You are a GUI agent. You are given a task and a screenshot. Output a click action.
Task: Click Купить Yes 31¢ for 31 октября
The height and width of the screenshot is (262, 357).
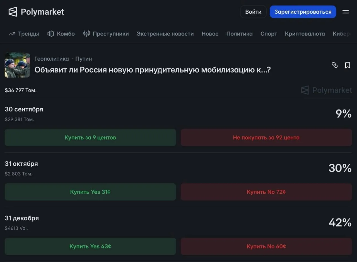90,192
